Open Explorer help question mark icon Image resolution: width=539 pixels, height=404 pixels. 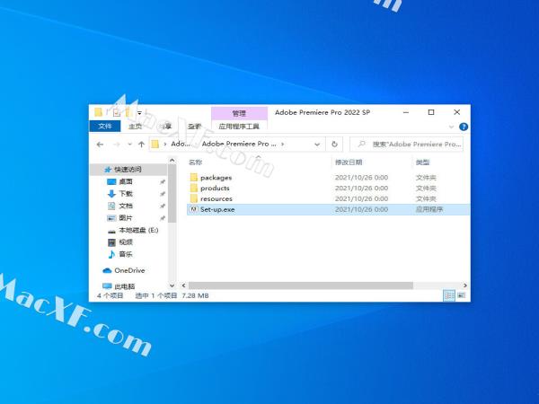[464, 127]
